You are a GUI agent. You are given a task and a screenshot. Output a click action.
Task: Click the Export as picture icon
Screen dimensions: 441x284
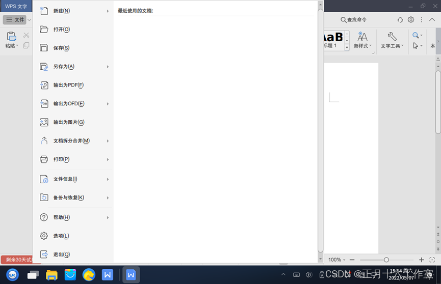pyautogui.click(x=44, y=122)
